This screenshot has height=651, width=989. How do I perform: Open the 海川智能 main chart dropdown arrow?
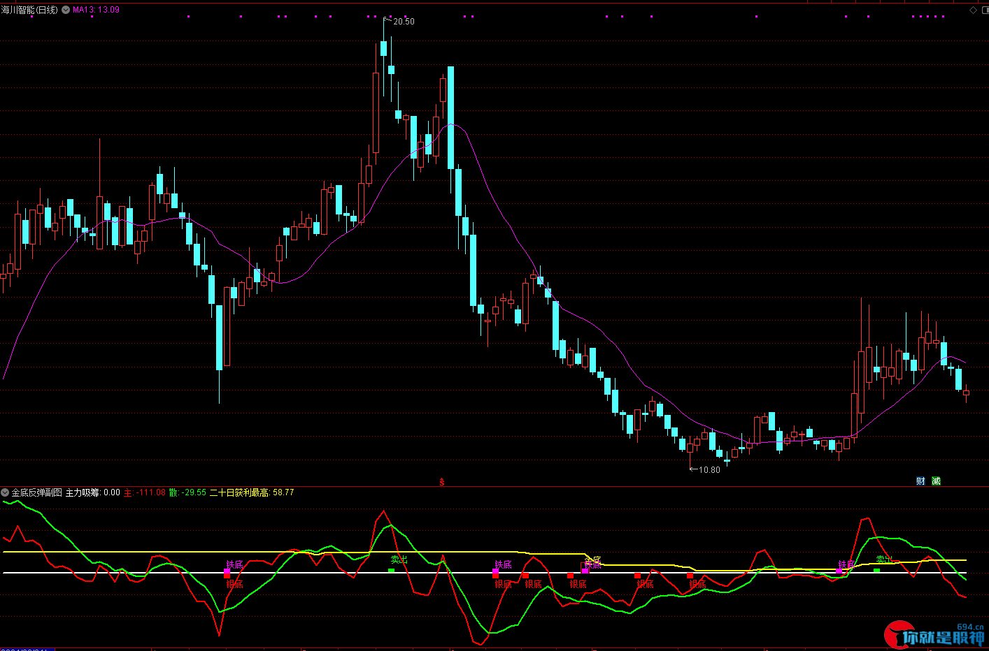(66, 10)
